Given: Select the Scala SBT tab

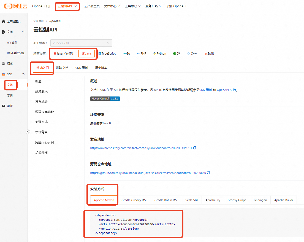Looking at the screenshot, I should 192,200.
